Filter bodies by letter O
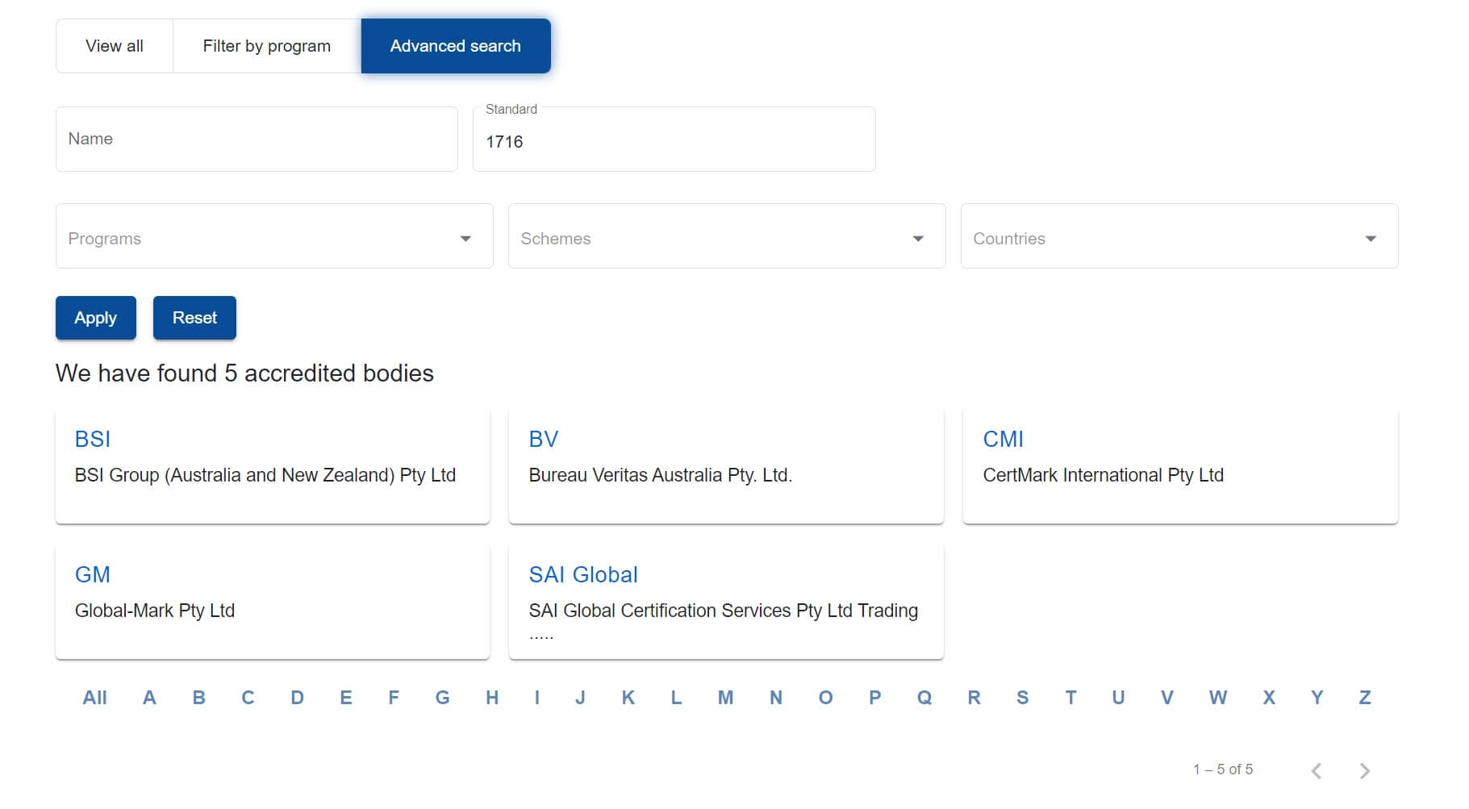1469x809 pixels. (x=825, y=698)
